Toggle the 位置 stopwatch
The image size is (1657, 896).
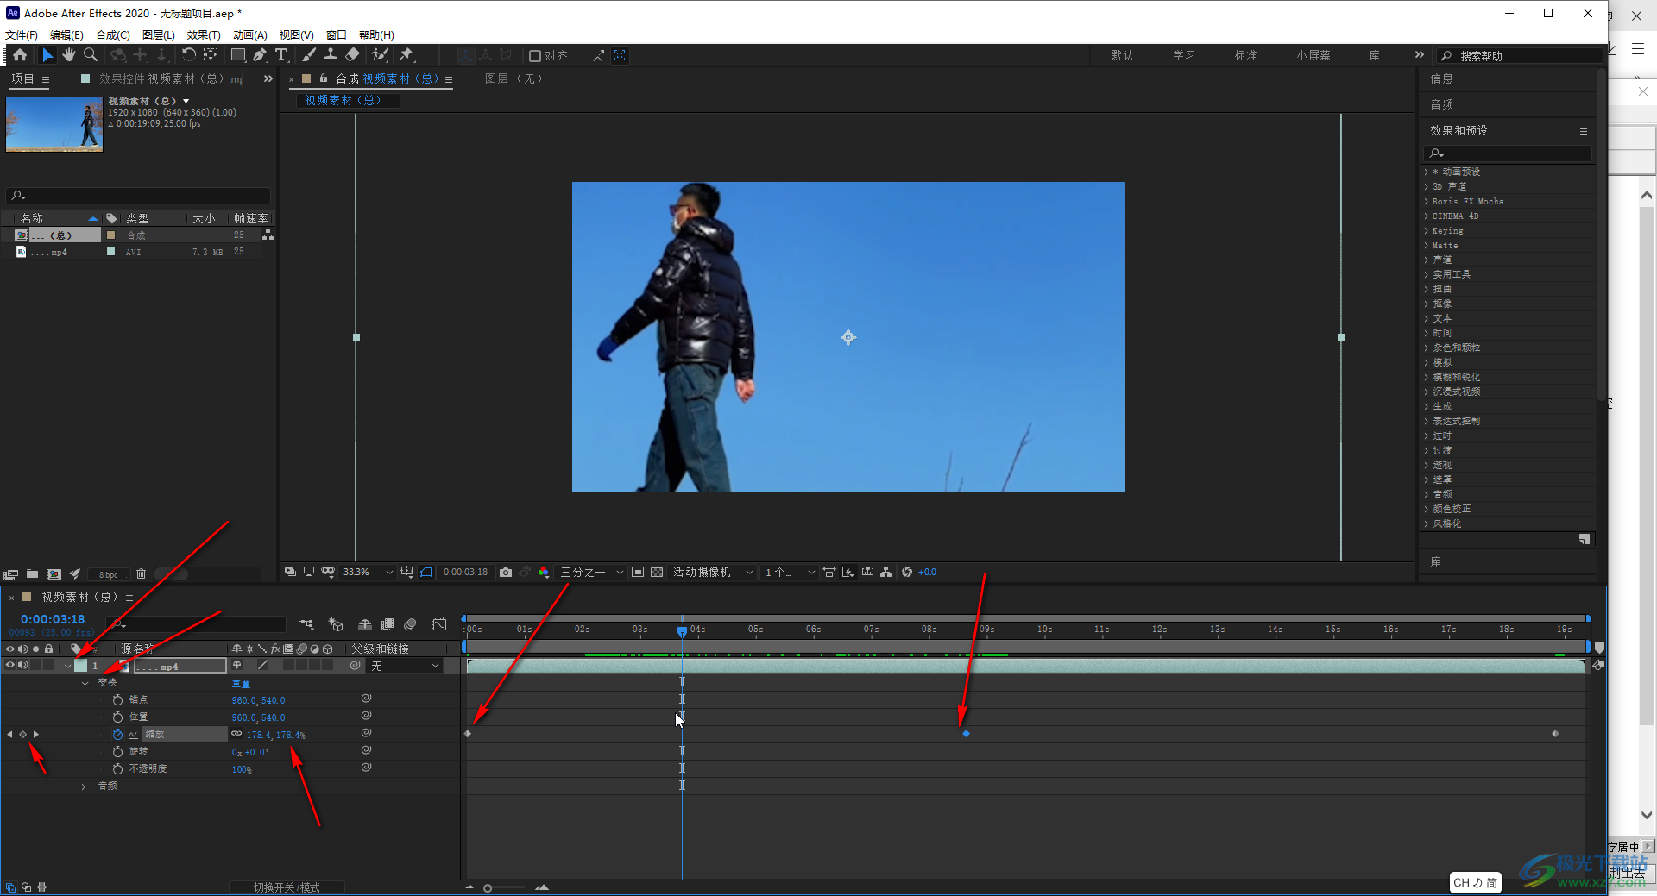pos(117,717)
